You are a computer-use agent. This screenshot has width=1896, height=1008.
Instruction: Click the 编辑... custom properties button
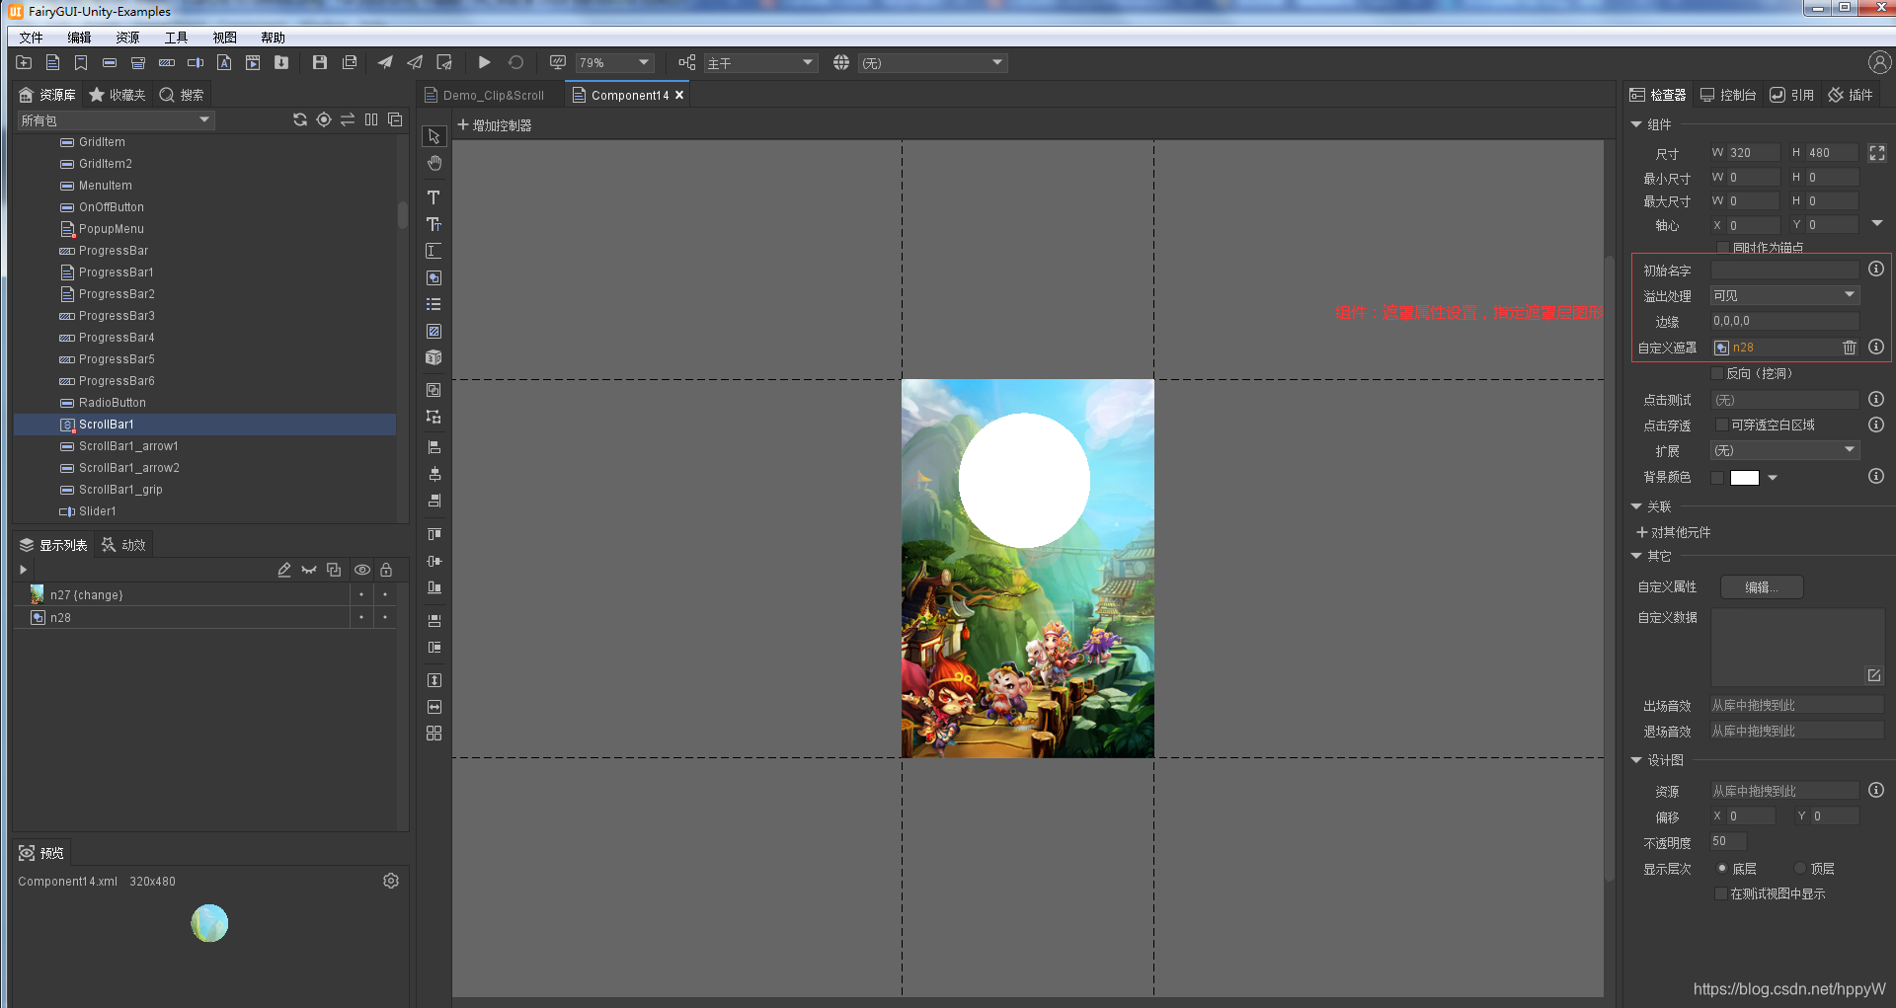point(1762,587)
